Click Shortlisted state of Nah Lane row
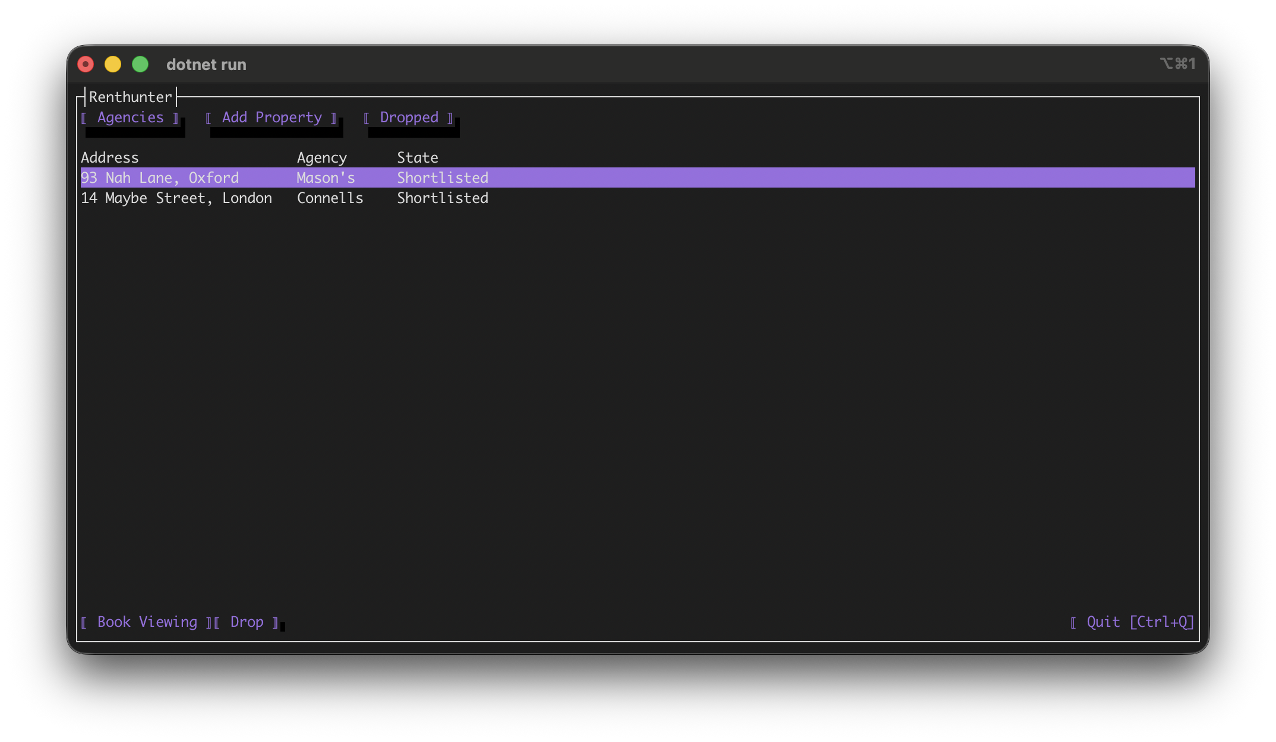 tap(443, 178)
